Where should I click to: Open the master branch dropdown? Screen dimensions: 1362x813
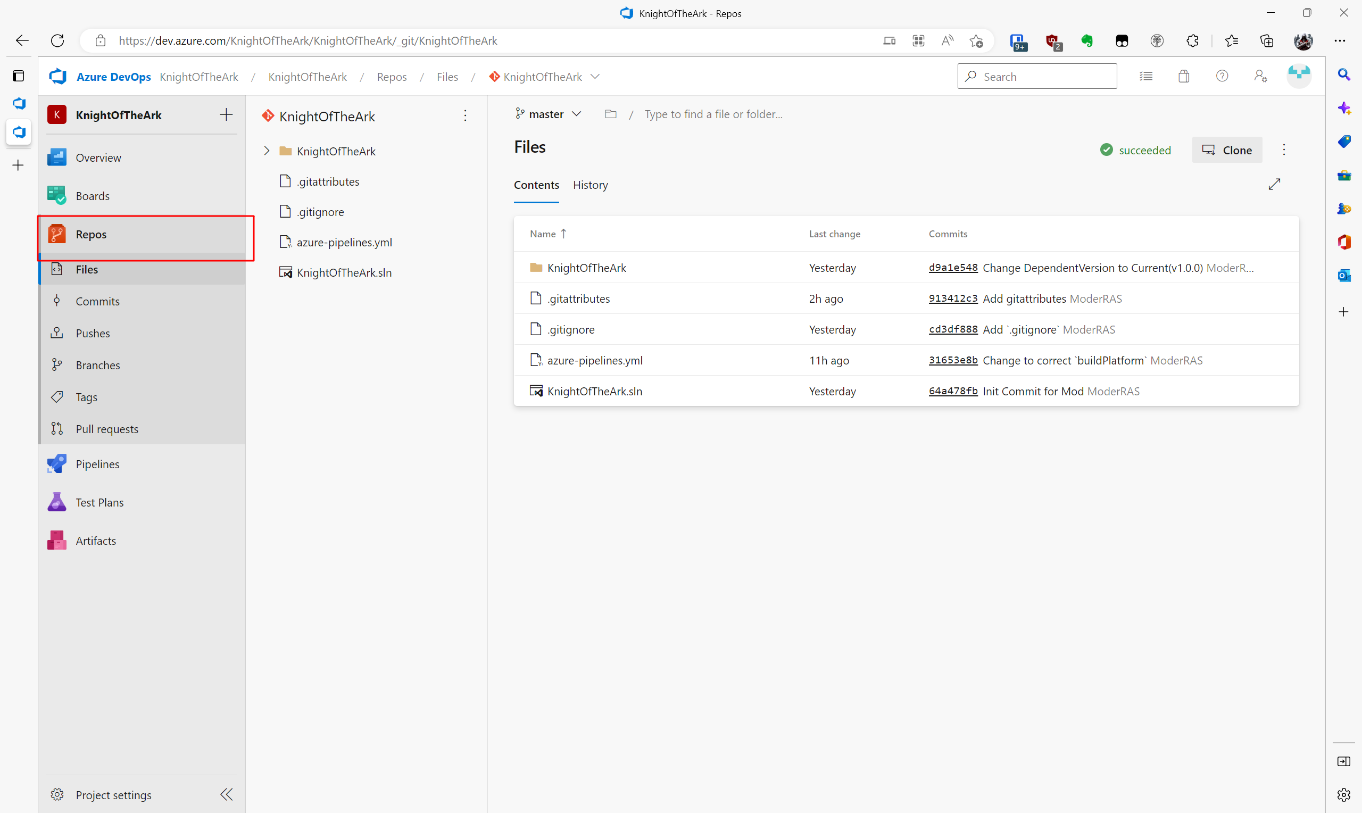[547, 114]
